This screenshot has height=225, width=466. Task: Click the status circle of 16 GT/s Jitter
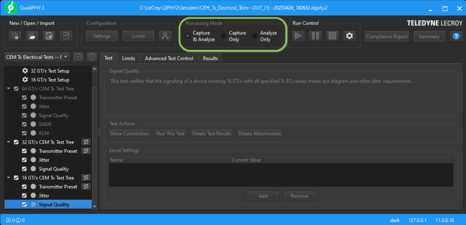click(33, 196)
